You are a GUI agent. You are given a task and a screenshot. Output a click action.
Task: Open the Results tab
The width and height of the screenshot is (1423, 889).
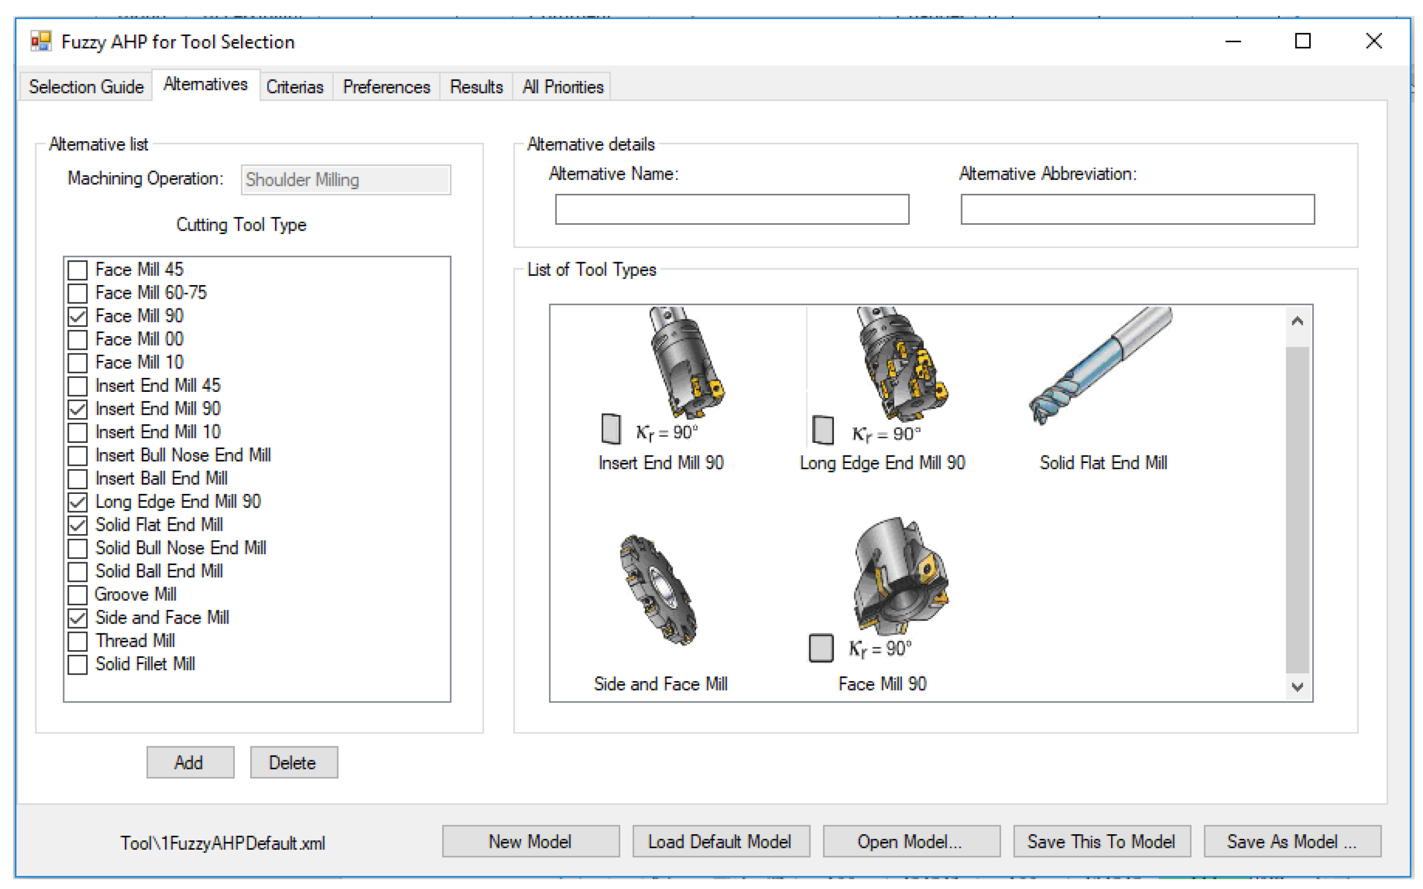coord(475,87)
